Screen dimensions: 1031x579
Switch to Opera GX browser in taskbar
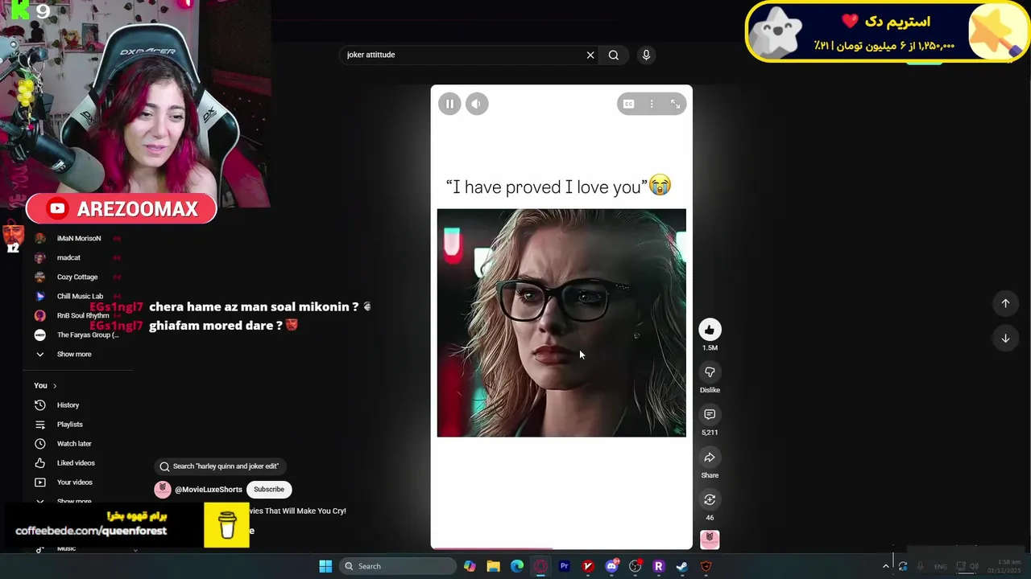coord(540,566)
